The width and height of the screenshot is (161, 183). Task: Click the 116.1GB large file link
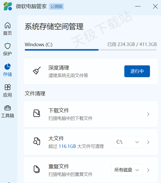click(x=67, y=146)
